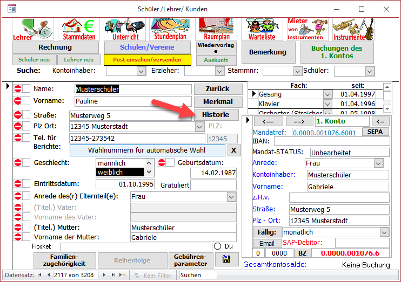The height and width of the screenshot is (282, 401).
Task: Click the Historie button
Action: 216,114
